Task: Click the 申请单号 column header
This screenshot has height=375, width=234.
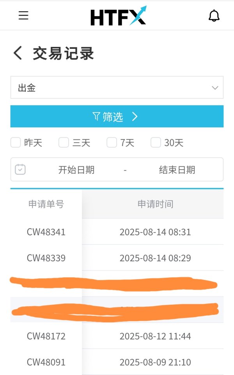Action: coord(46,204)
